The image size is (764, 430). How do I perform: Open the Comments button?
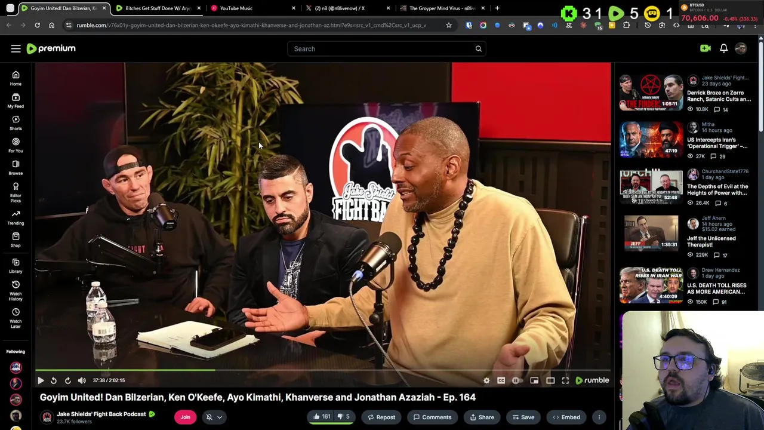tap(433, 417)
